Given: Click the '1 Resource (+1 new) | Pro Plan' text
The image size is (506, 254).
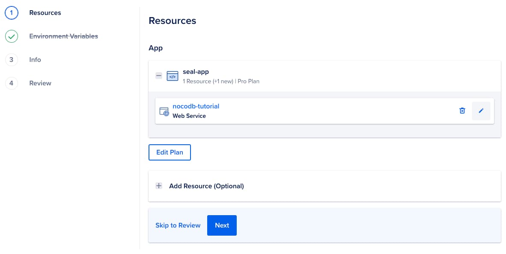Looking at the screenshot, I should click(x=221, y=82).
